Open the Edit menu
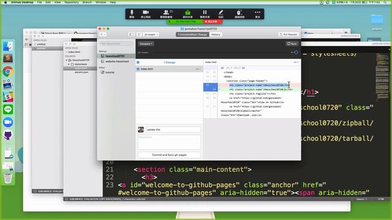 pos(48,2)
